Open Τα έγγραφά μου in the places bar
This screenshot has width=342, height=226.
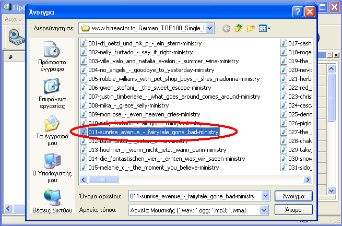[x=52, y=131]
